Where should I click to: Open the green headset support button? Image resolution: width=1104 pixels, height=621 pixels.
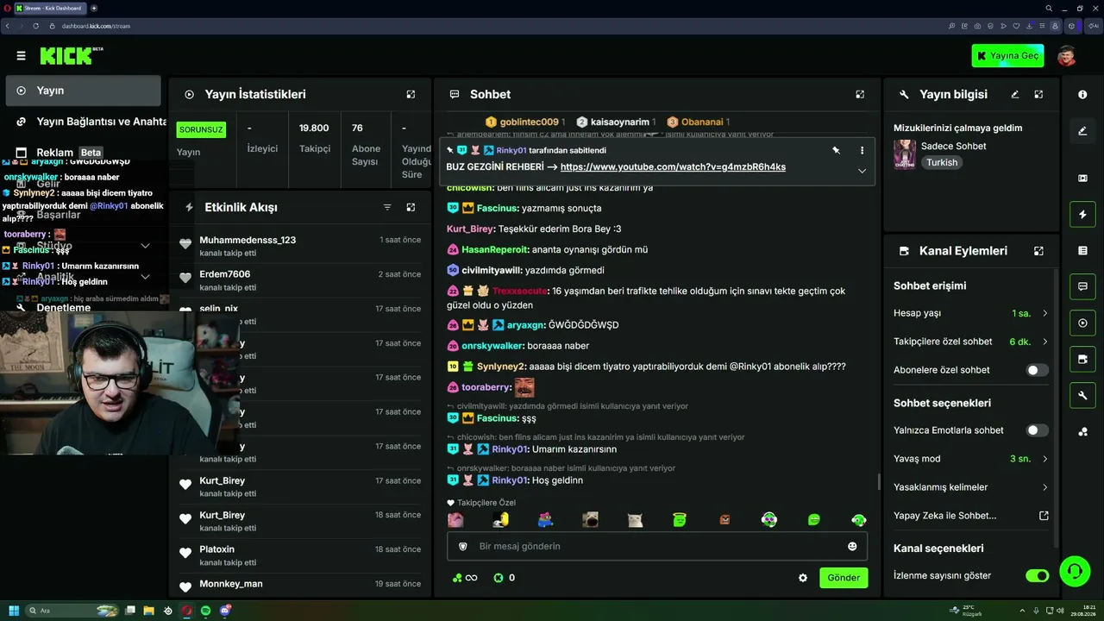click(1074, 571)
